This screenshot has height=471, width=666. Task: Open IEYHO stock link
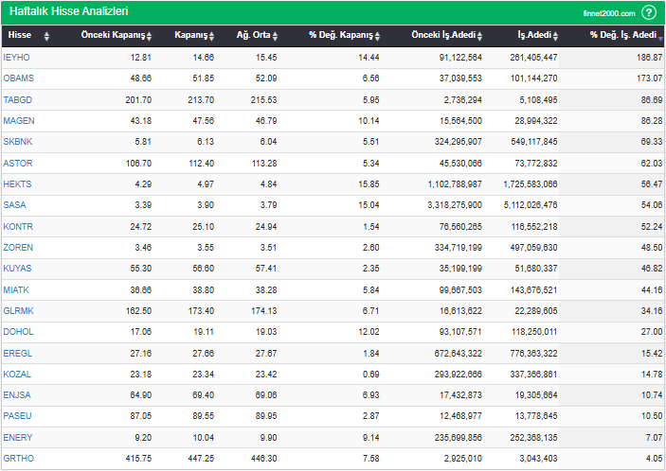17,58
